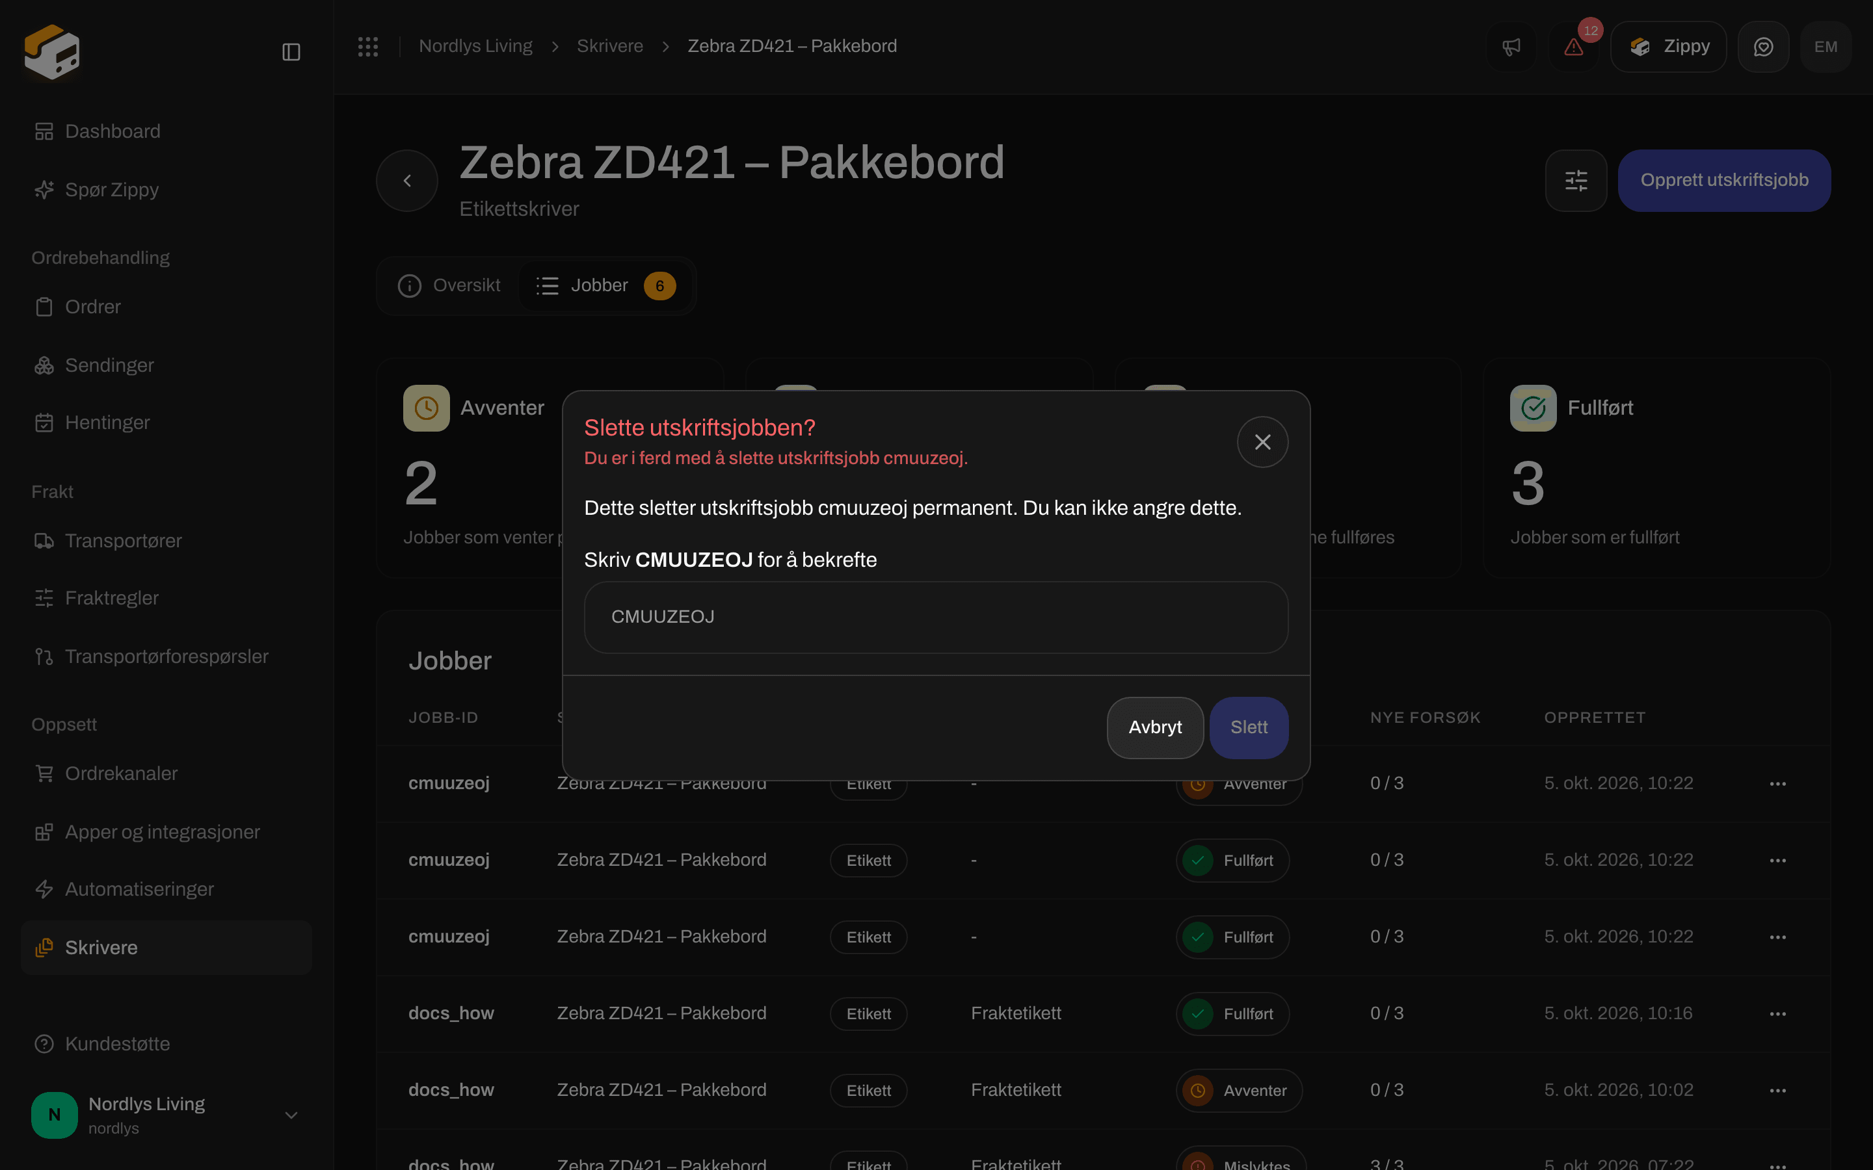Viewport: 1873px width, 1170px height.
Task: Focus the CMUUZEOJ confirmation input field
Action: point(936,617)
